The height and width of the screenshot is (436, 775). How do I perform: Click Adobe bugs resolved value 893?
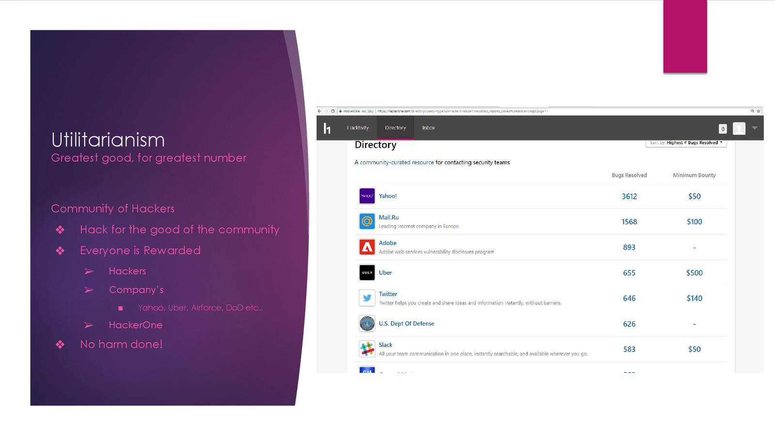pos(629,248)
